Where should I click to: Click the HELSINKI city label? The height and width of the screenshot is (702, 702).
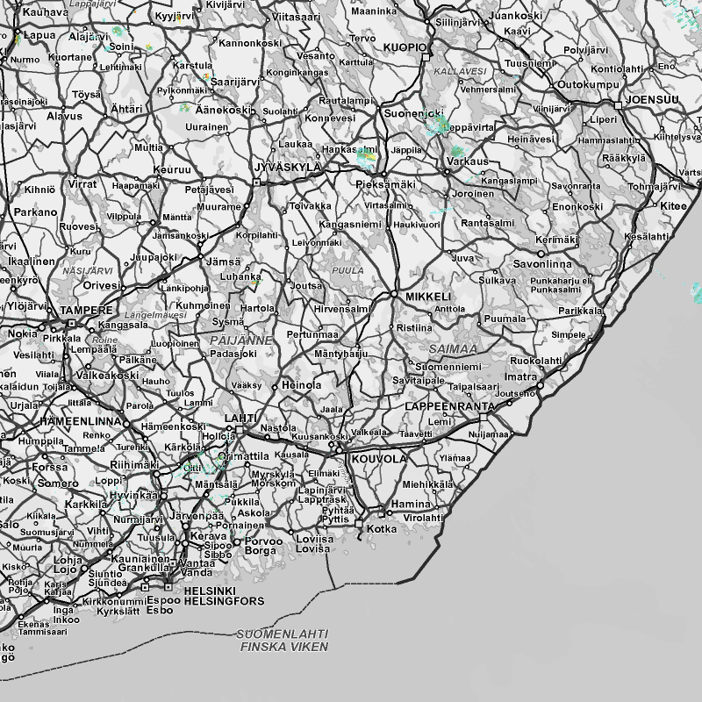(x=210, y=591)
